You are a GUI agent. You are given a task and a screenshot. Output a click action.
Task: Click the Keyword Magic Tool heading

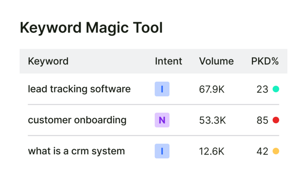pyautogui.click(x=91, y=28)
